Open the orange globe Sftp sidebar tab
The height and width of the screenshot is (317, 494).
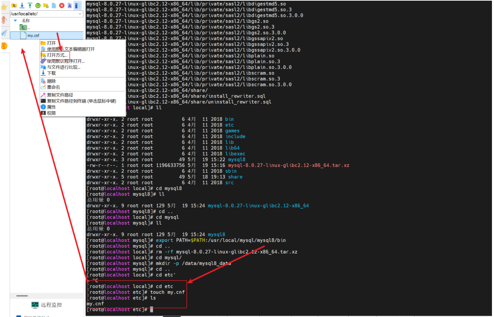(x=4, y=46)
